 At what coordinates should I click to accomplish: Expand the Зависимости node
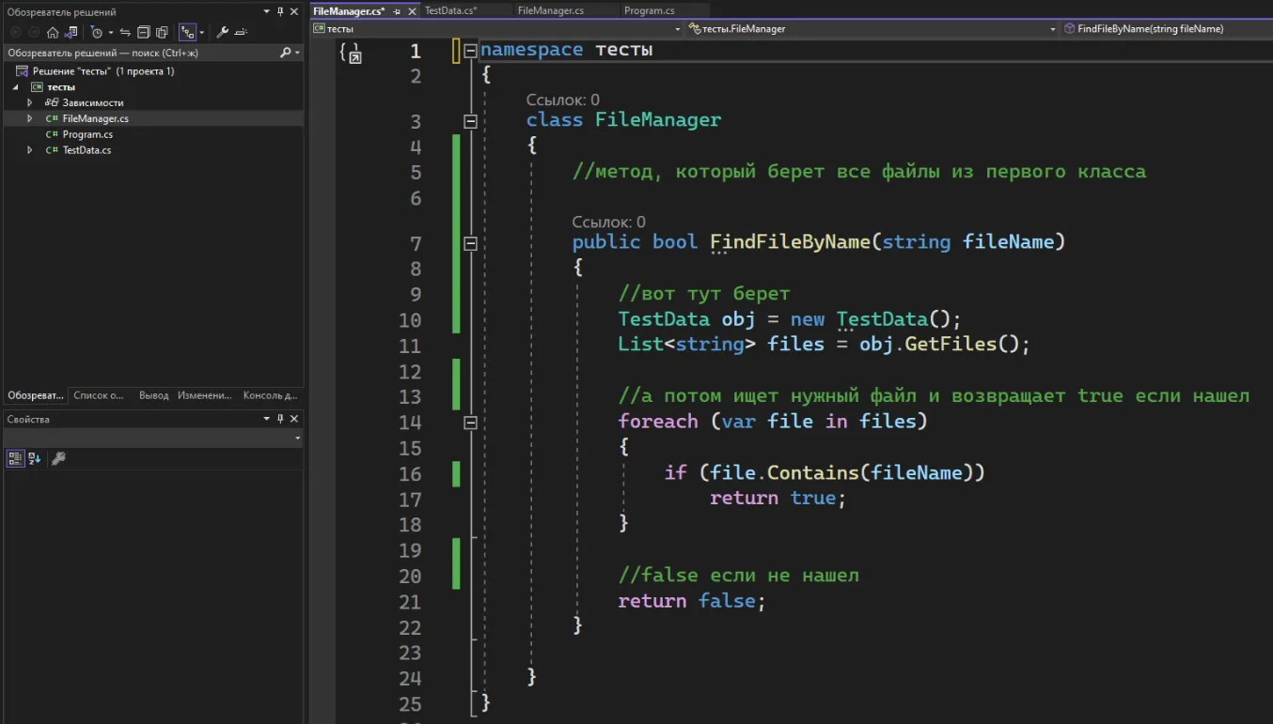tap(29, 102)
